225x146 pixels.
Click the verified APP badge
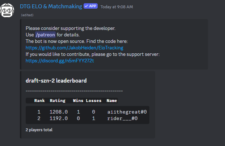pos(91,6)
